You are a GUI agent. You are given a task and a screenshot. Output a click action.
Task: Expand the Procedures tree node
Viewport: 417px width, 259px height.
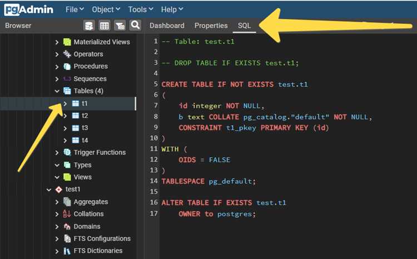[x=57, y=67]
